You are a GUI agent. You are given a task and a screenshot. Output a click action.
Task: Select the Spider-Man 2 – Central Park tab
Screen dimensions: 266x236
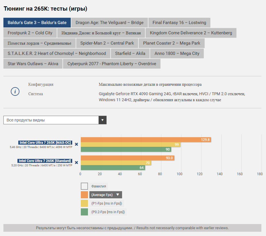pos(107,43)
